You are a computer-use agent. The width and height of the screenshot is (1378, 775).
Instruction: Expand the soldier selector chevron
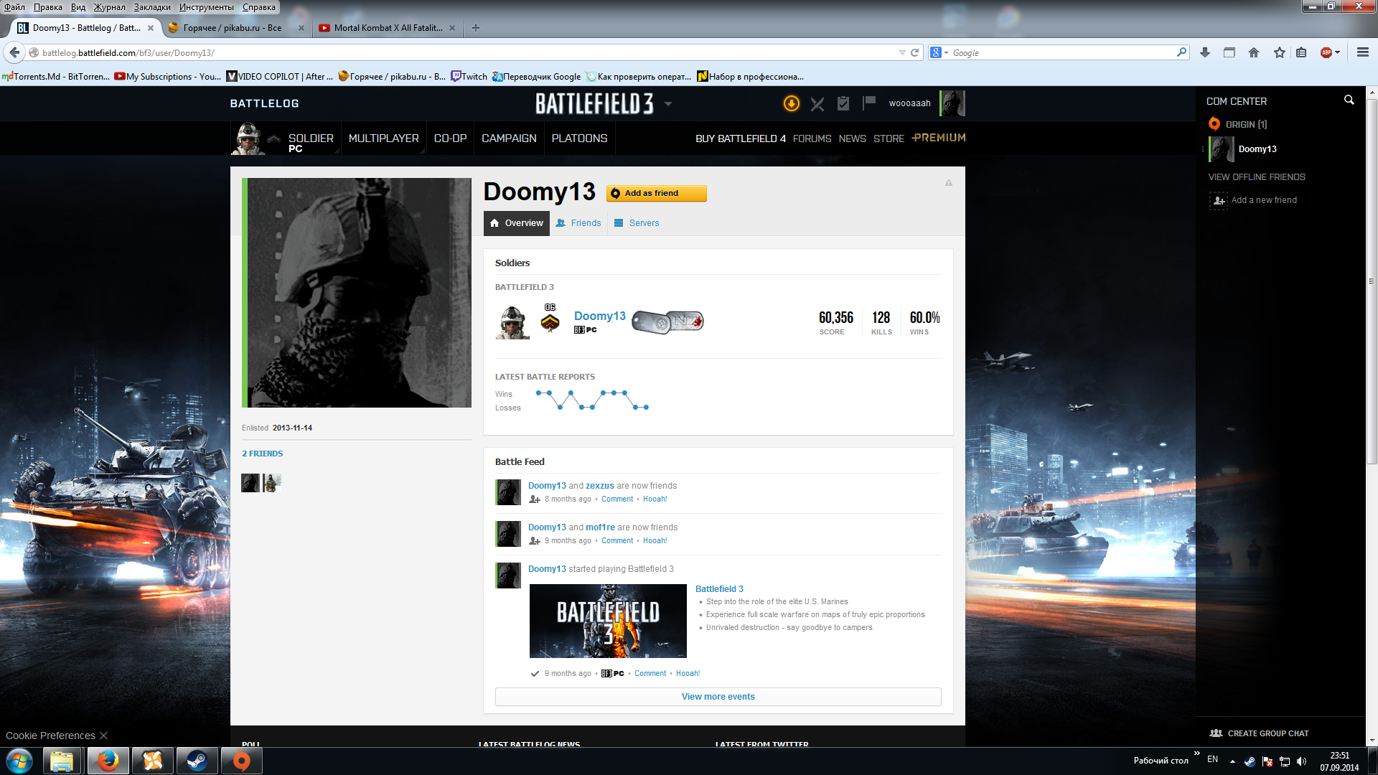273,138
